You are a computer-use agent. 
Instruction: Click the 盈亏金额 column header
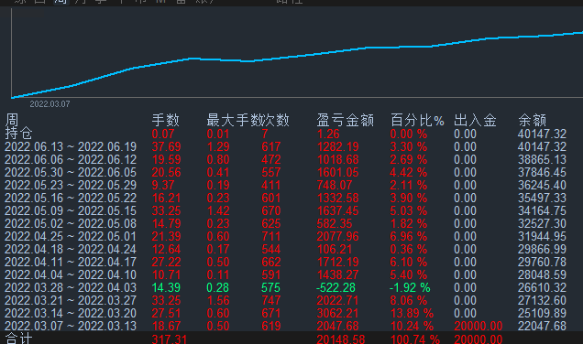pos(345,120)
